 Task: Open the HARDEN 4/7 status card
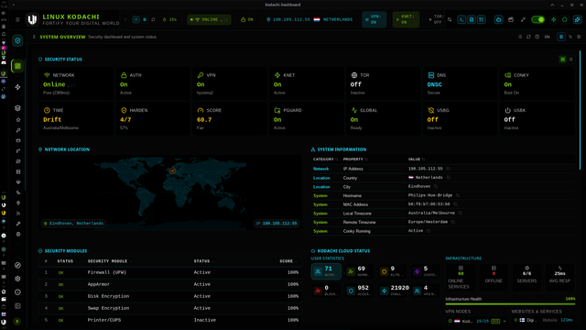[153, 118]
